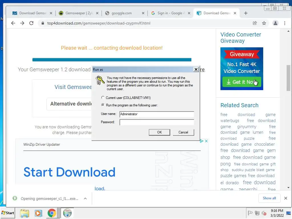Viewport: 292px width, 219px height.
Task: Open the Start menu
Action: 8,213
